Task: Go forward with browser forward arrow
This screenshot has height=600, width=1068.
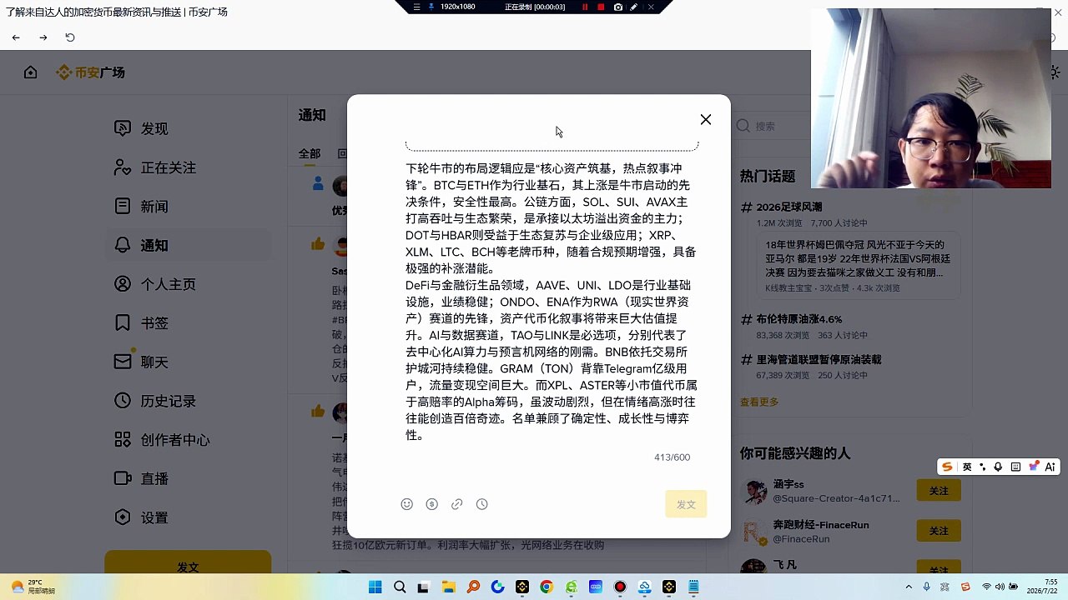Action: 43,37
